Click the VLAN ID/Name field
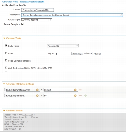This screenshot has height=132, width=126. pos(109,54)
